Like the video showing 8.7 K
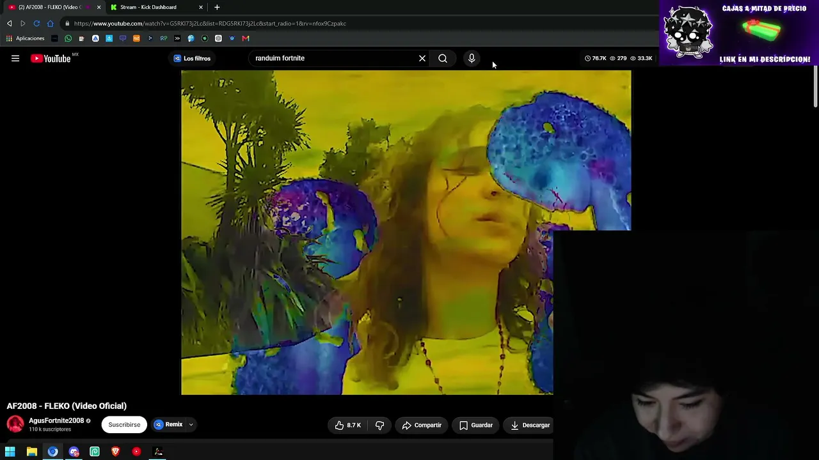The height and width of the screenshot is (460, 819). [347, 425]
